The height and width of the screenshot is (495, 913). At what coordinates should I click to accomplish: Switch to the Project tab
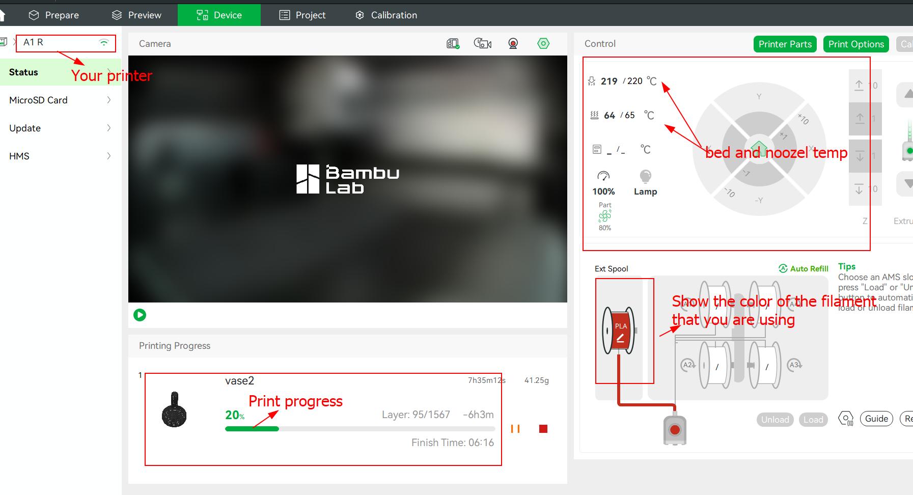[302, 15]
